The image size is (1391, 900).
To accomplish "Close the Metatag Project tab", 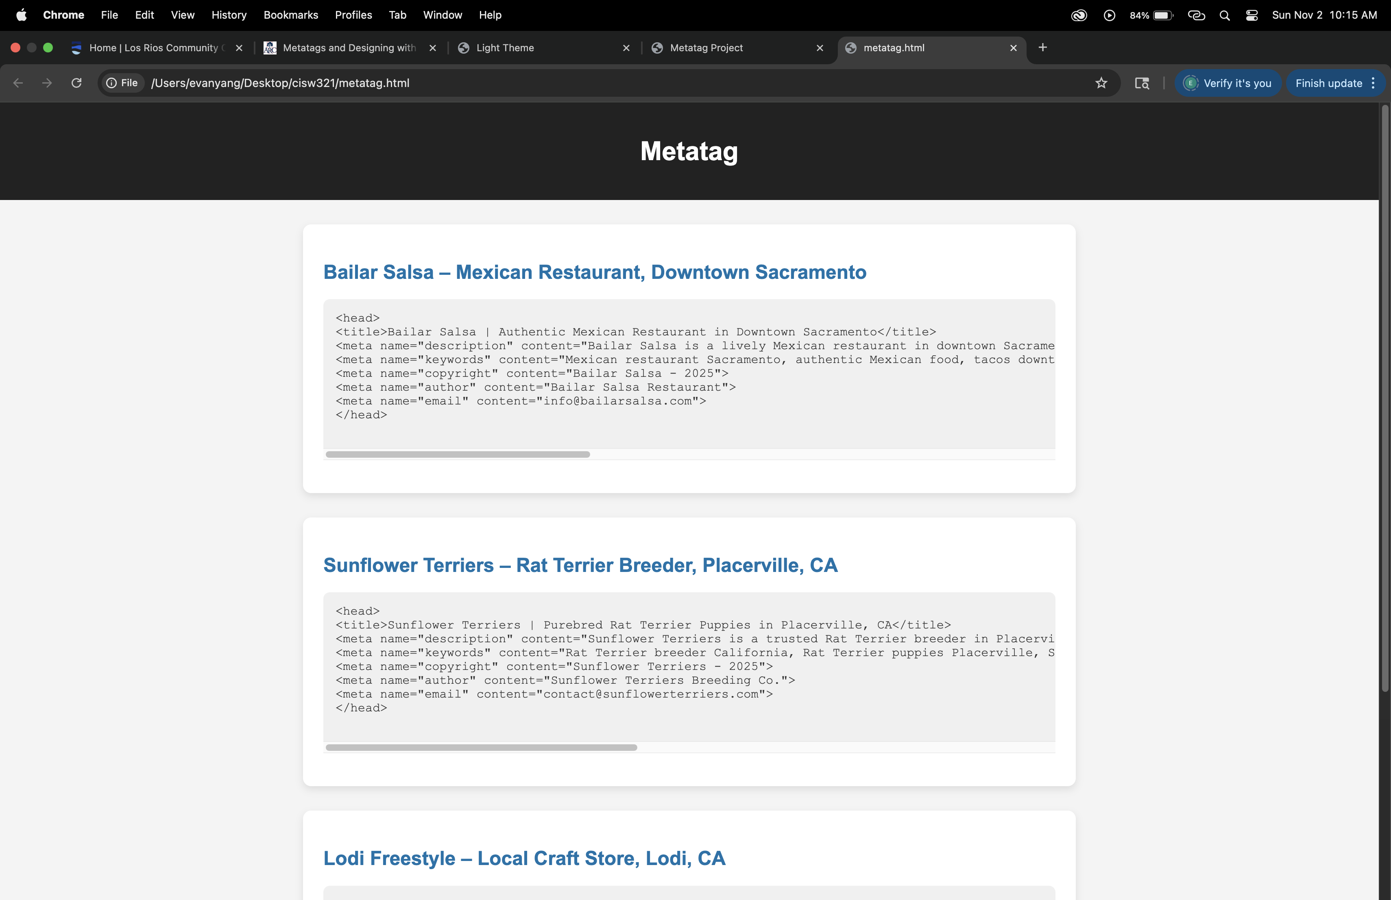I will tap(820, 48).
